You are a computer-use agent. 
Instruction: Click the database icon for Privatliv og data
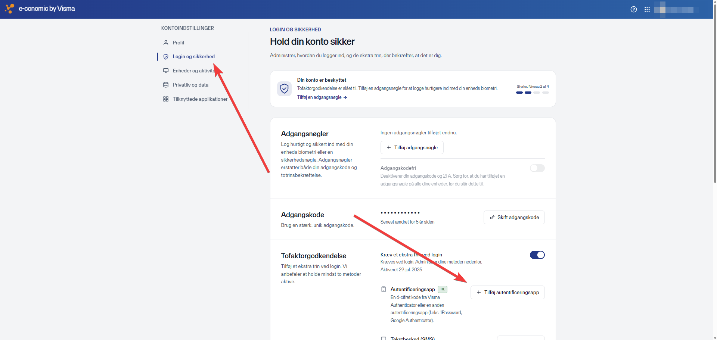[166, 85]
